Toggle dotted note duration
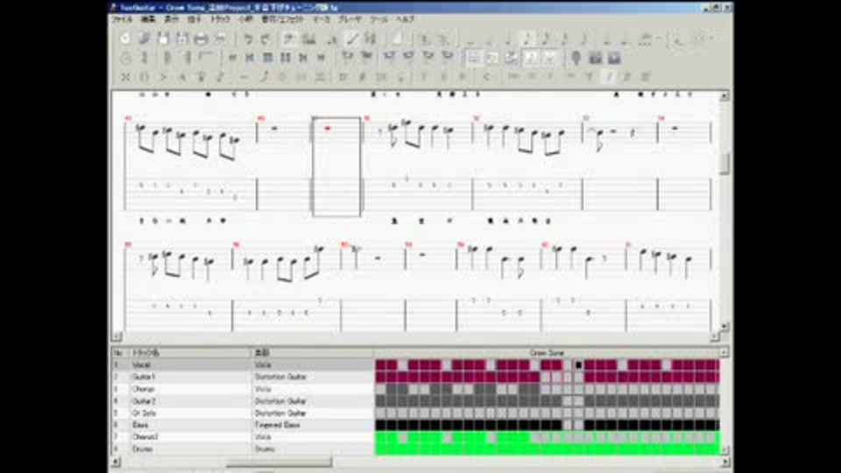The height and width of the screenshot is (473, 841). pos(606,39)
